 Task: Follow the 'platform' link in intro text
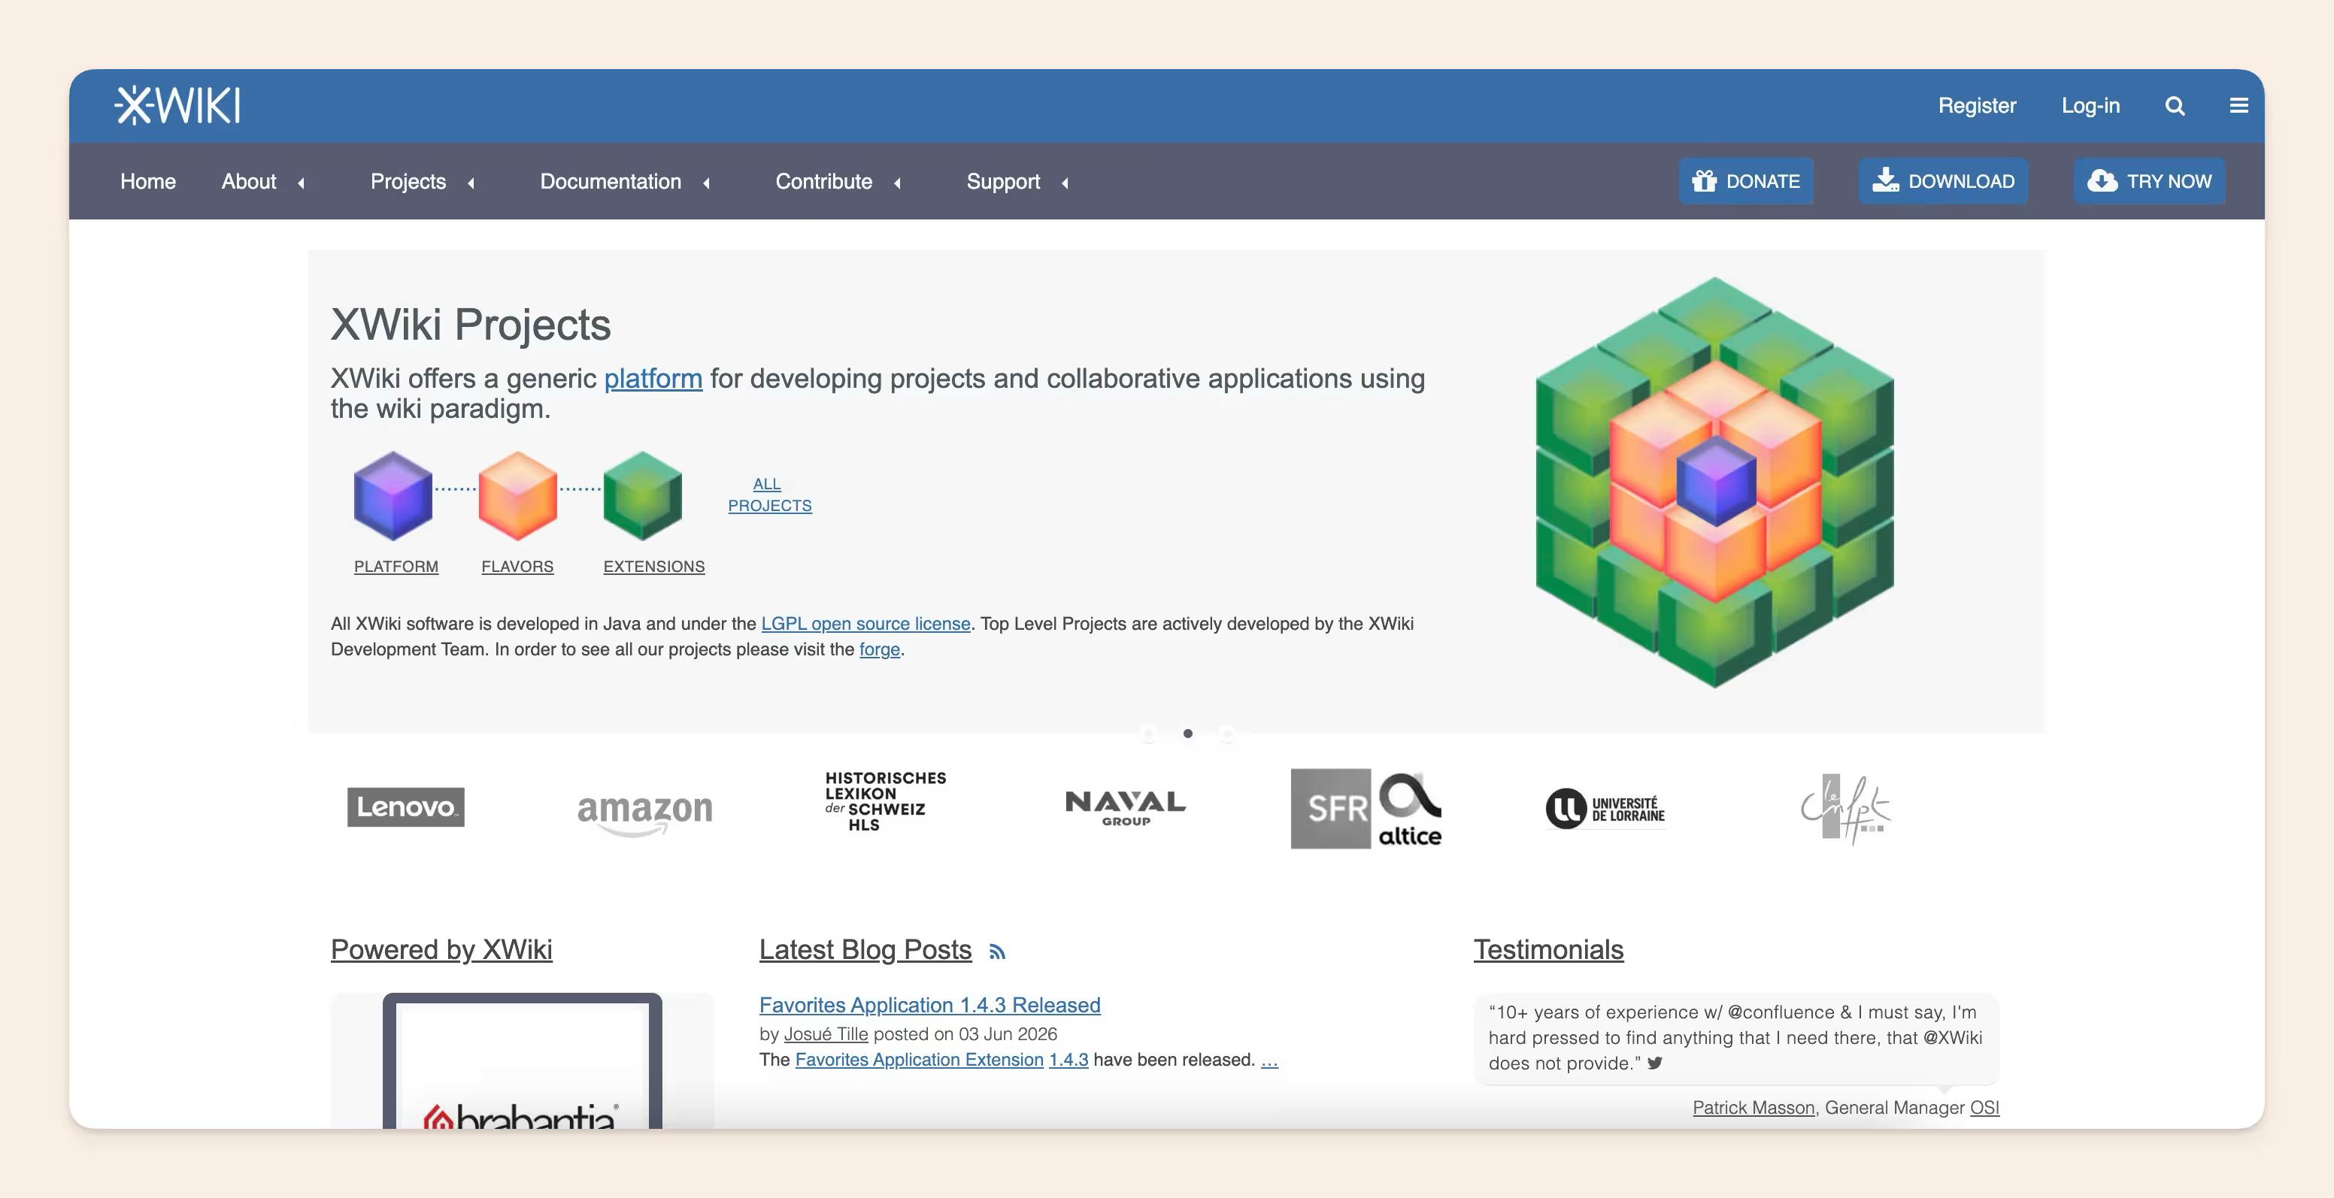click(653, 379)
